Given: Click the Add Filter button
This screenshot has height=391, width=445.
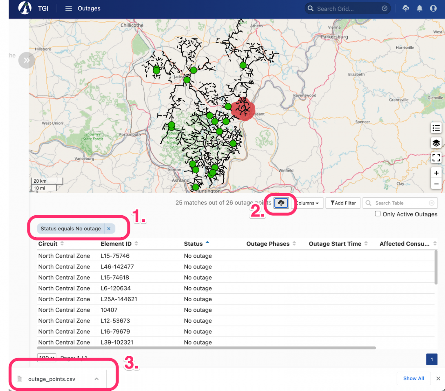Looking at the screenshot, I should 343,203.
